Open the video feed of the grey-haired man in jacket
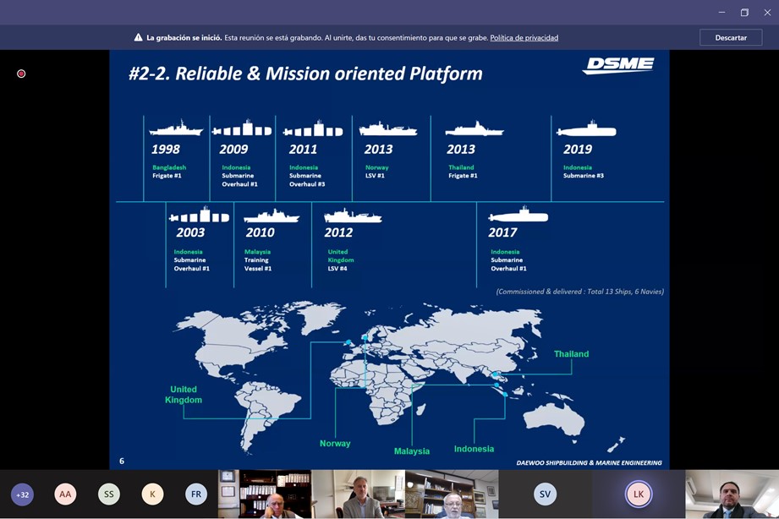779x519 pixels. tap(358, 494)
